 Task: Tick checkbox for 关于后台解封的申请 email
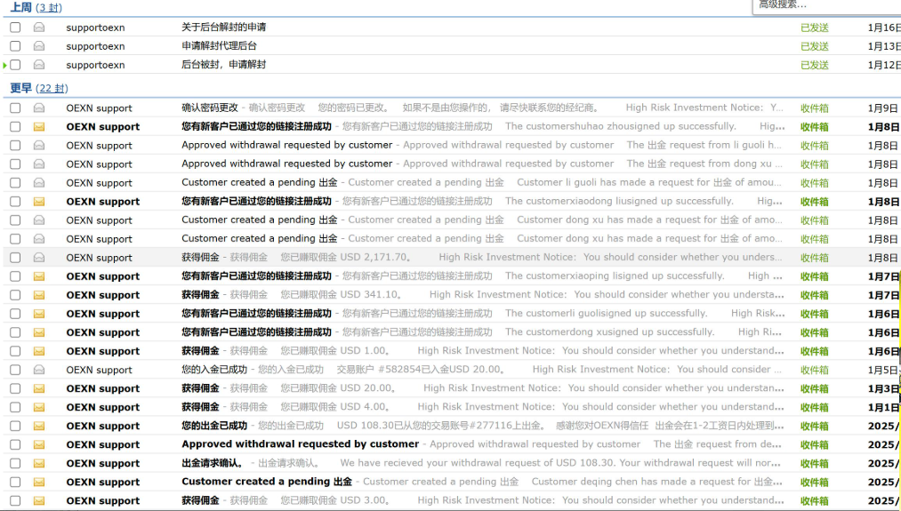pos(15,28)
